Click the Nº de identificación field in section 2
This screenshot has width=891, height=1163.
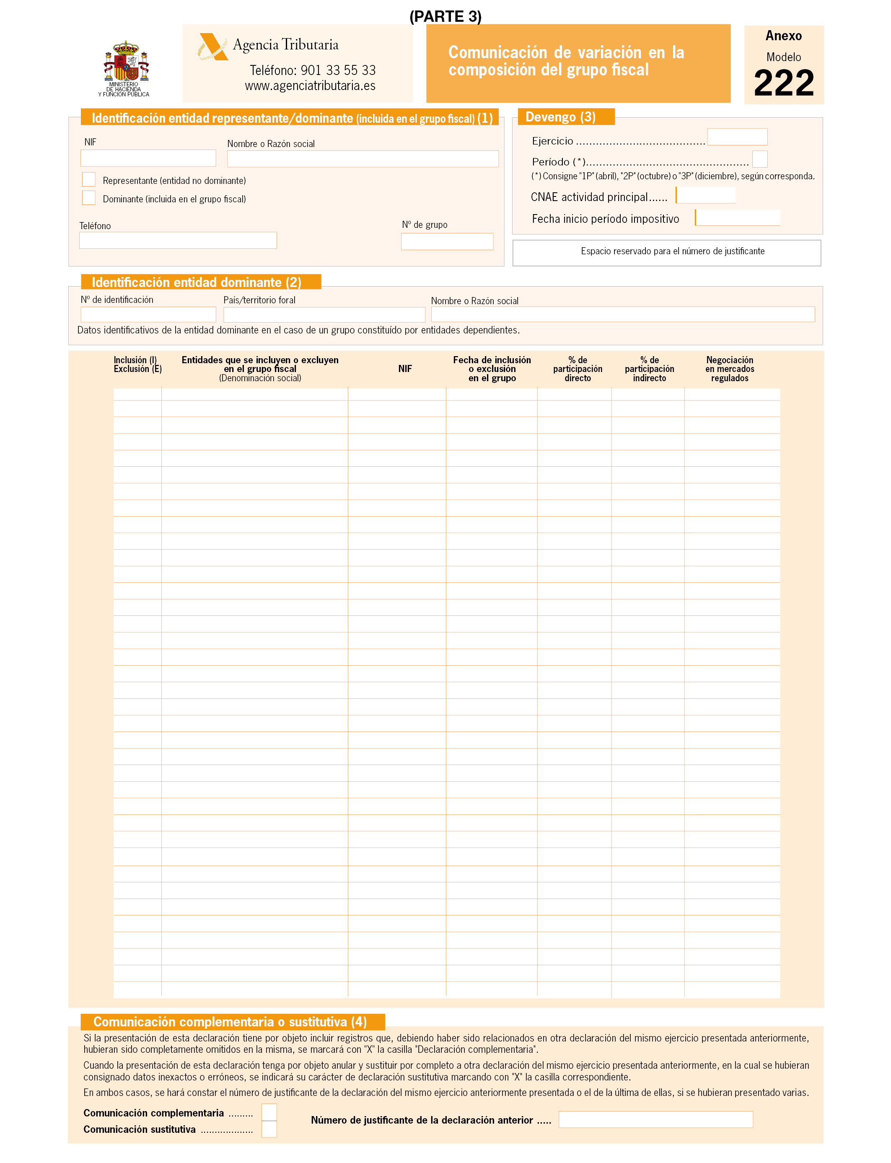pyautogui.click(x=148, y=314)
